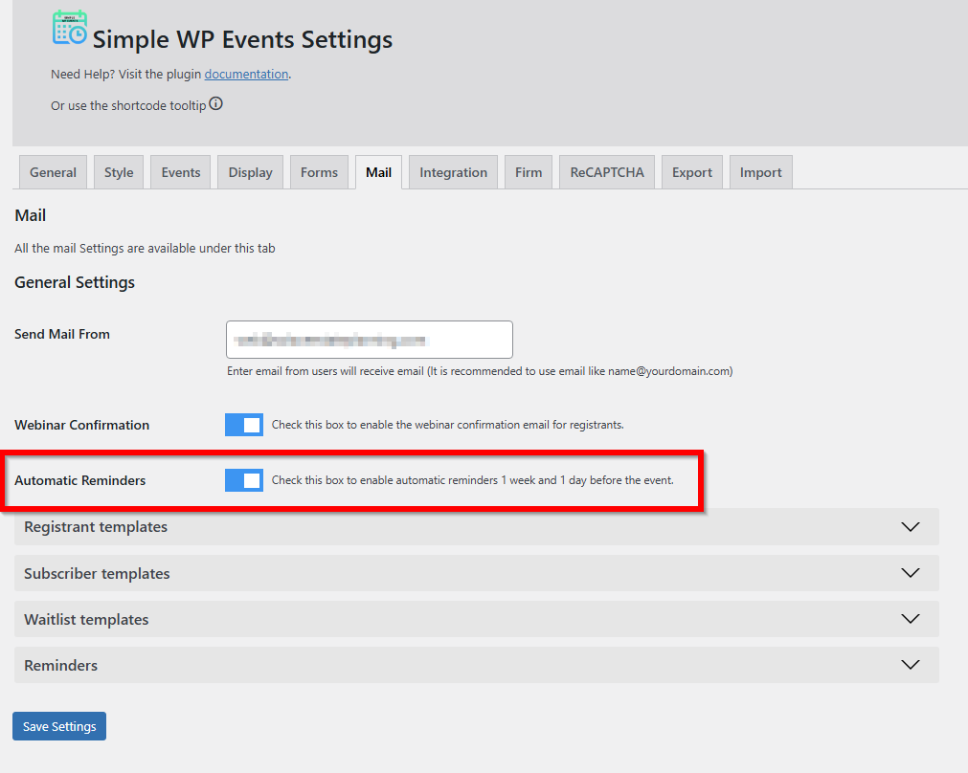Open the Integration tab

click(x=453, y=172)
